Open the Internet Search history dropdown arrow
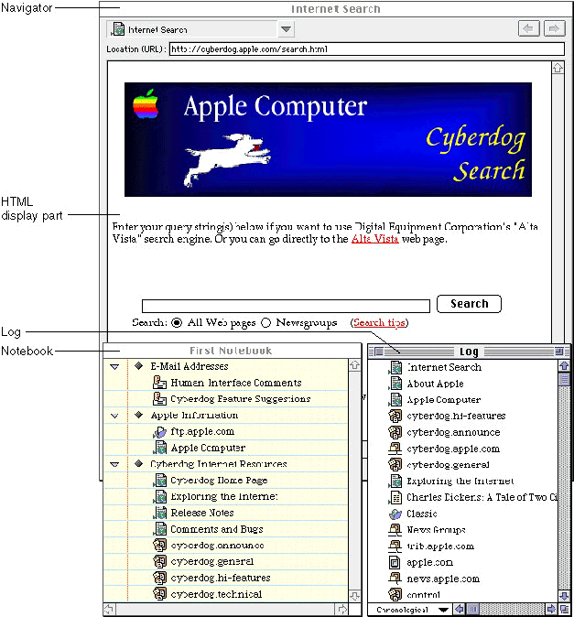Viewport: 574px width, 617px height. pyautogui.click(x=286, y=29)
